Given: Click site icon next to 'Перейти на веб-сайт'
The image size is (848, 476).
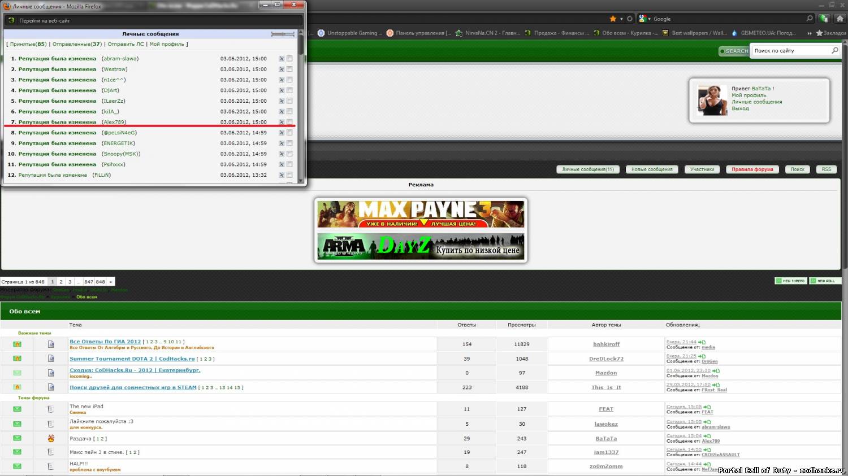Looking at the screenshot, I should point(11,20).
